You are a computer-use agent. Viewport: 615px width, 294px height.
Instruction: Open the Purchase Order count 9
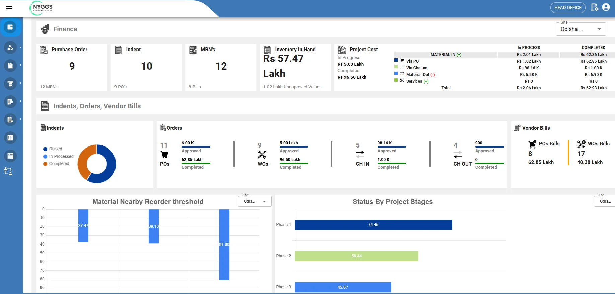72,66
